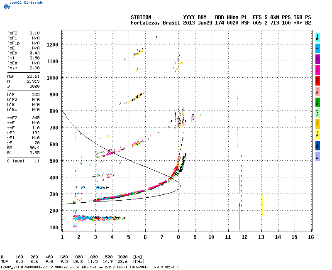This screenshot has height=270, width=332.
Task: Select the yellow Hi- legend swatch
Action: click(x=317, y=135)
